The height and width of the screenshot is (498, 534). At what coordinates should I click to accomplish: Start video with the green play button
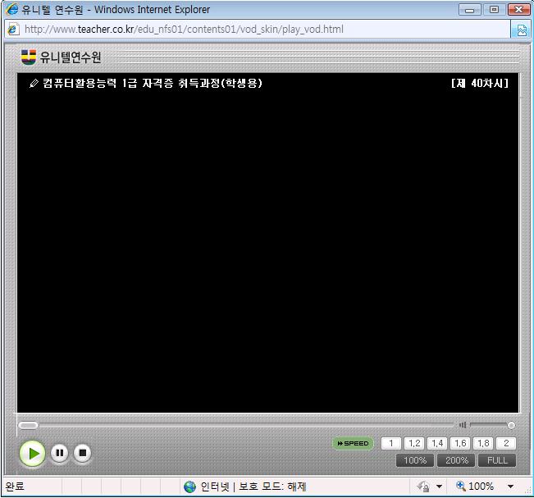pos(32,454)
